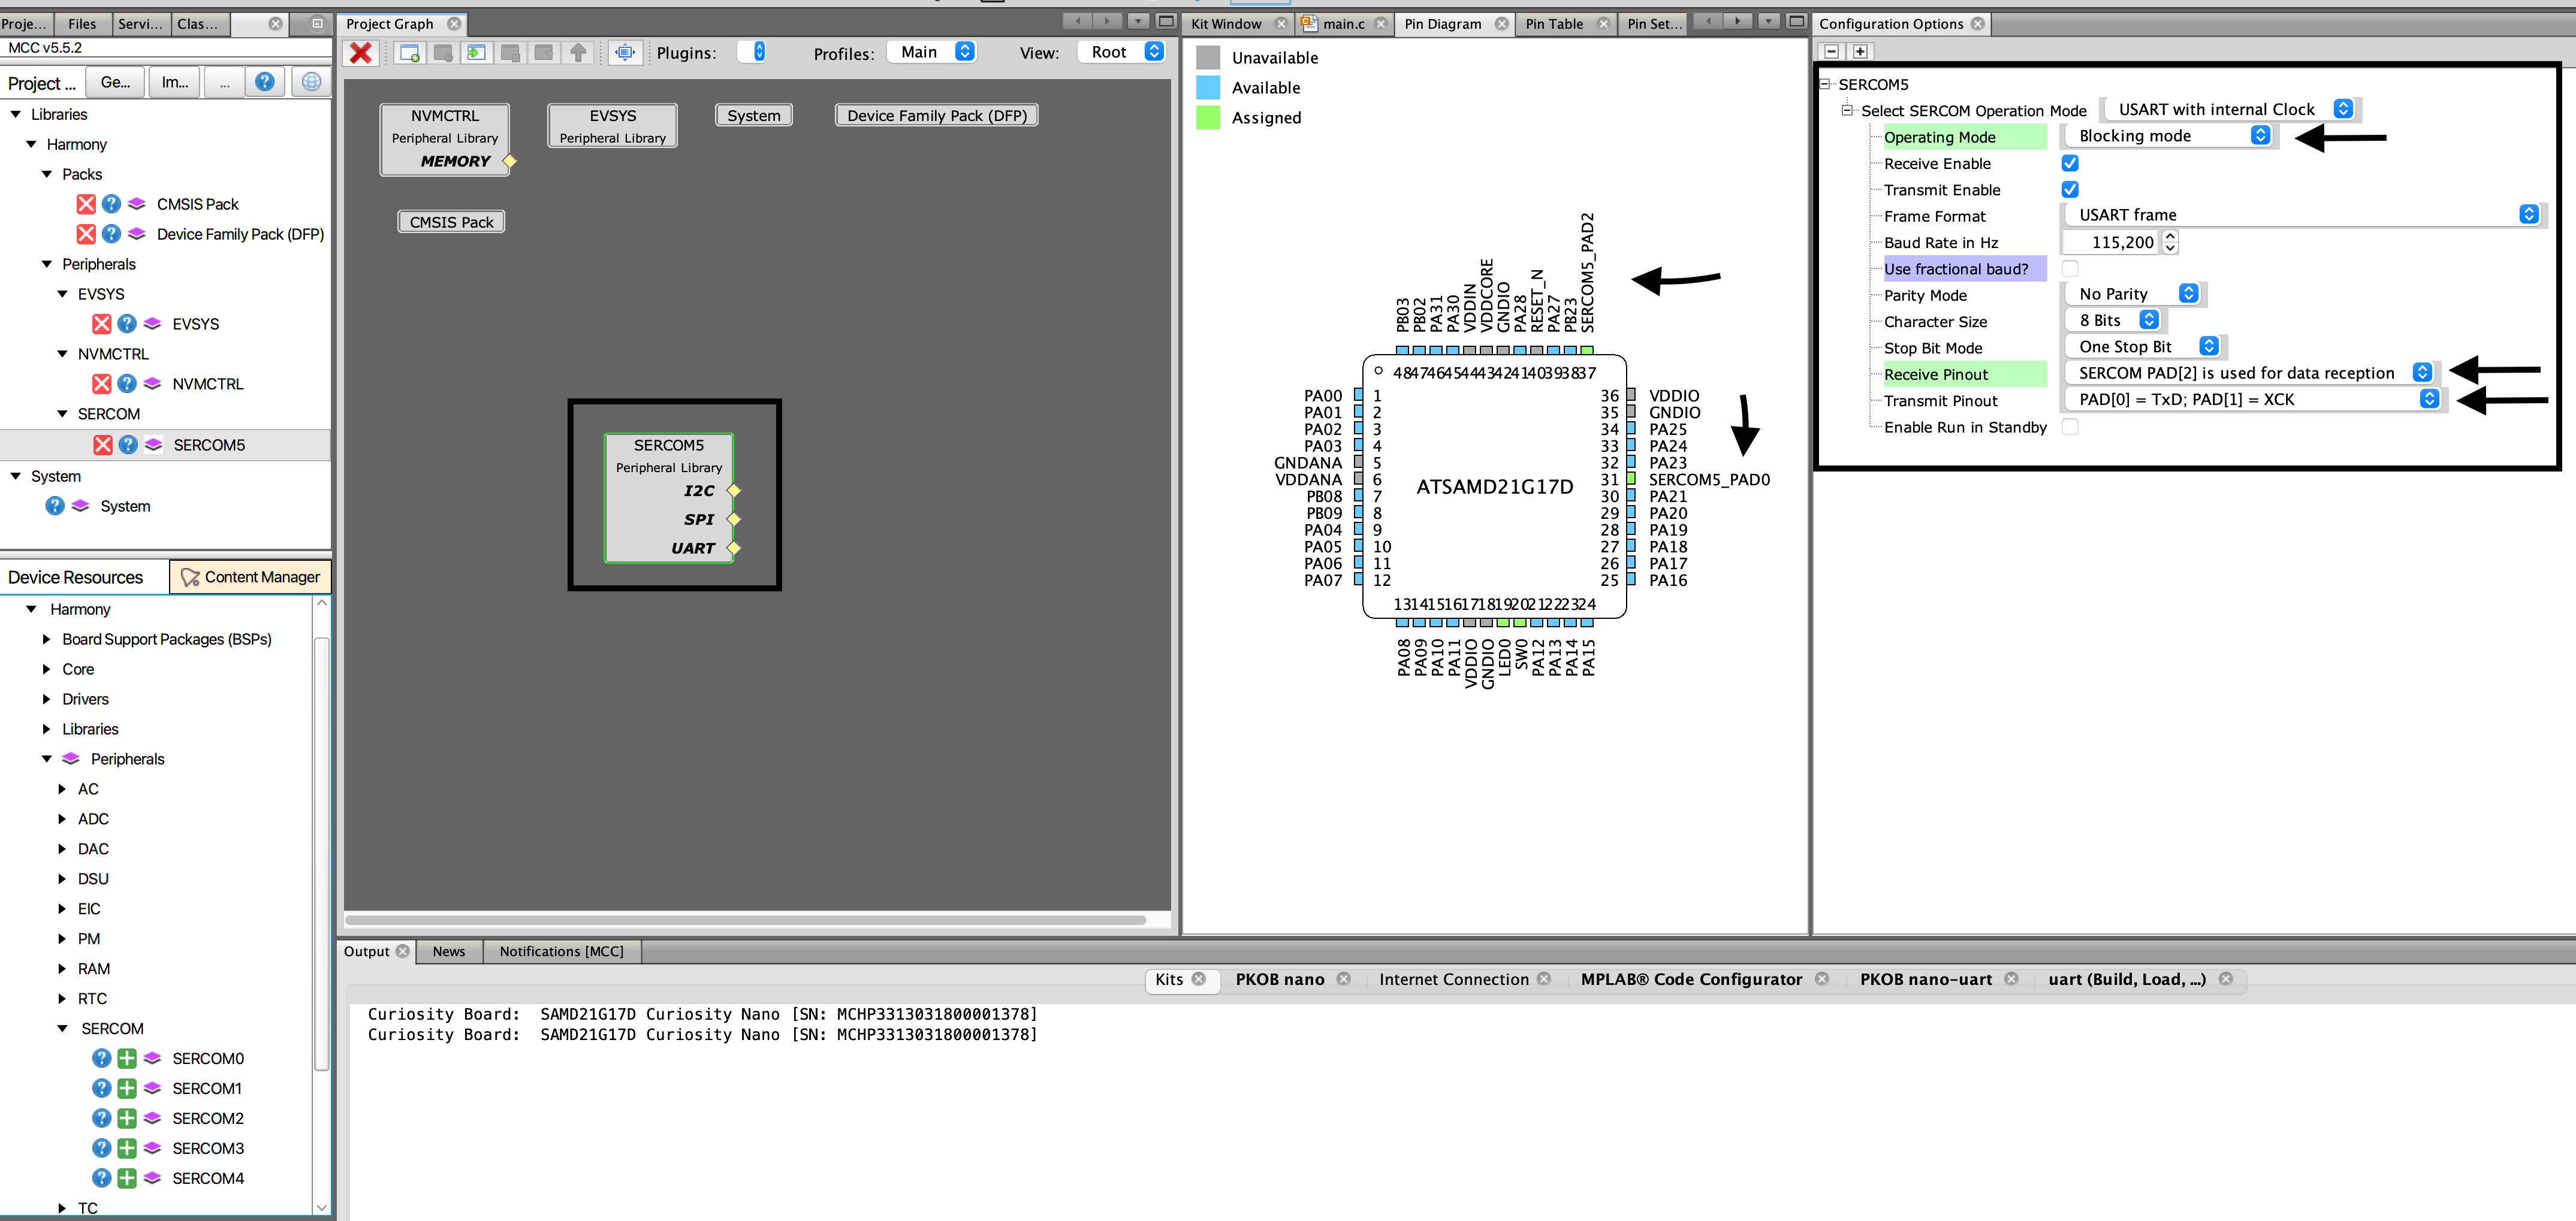
Task: Expand the ADC peripheral tree node
Action: (x=62, y=819)
